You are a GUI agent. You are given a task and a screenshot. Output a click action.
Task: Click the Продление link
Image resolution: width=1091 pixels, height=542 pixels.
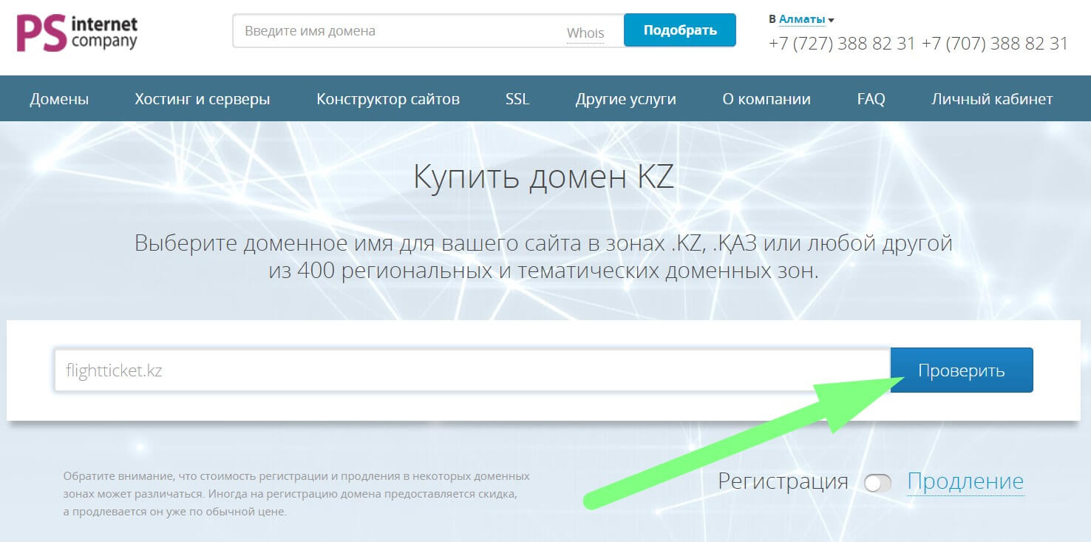[x=965, y=481]
